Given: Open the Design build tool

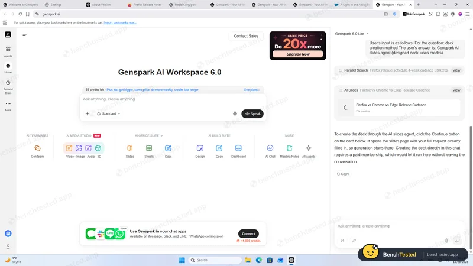Looking at the screenshot, I should [200, 148].
